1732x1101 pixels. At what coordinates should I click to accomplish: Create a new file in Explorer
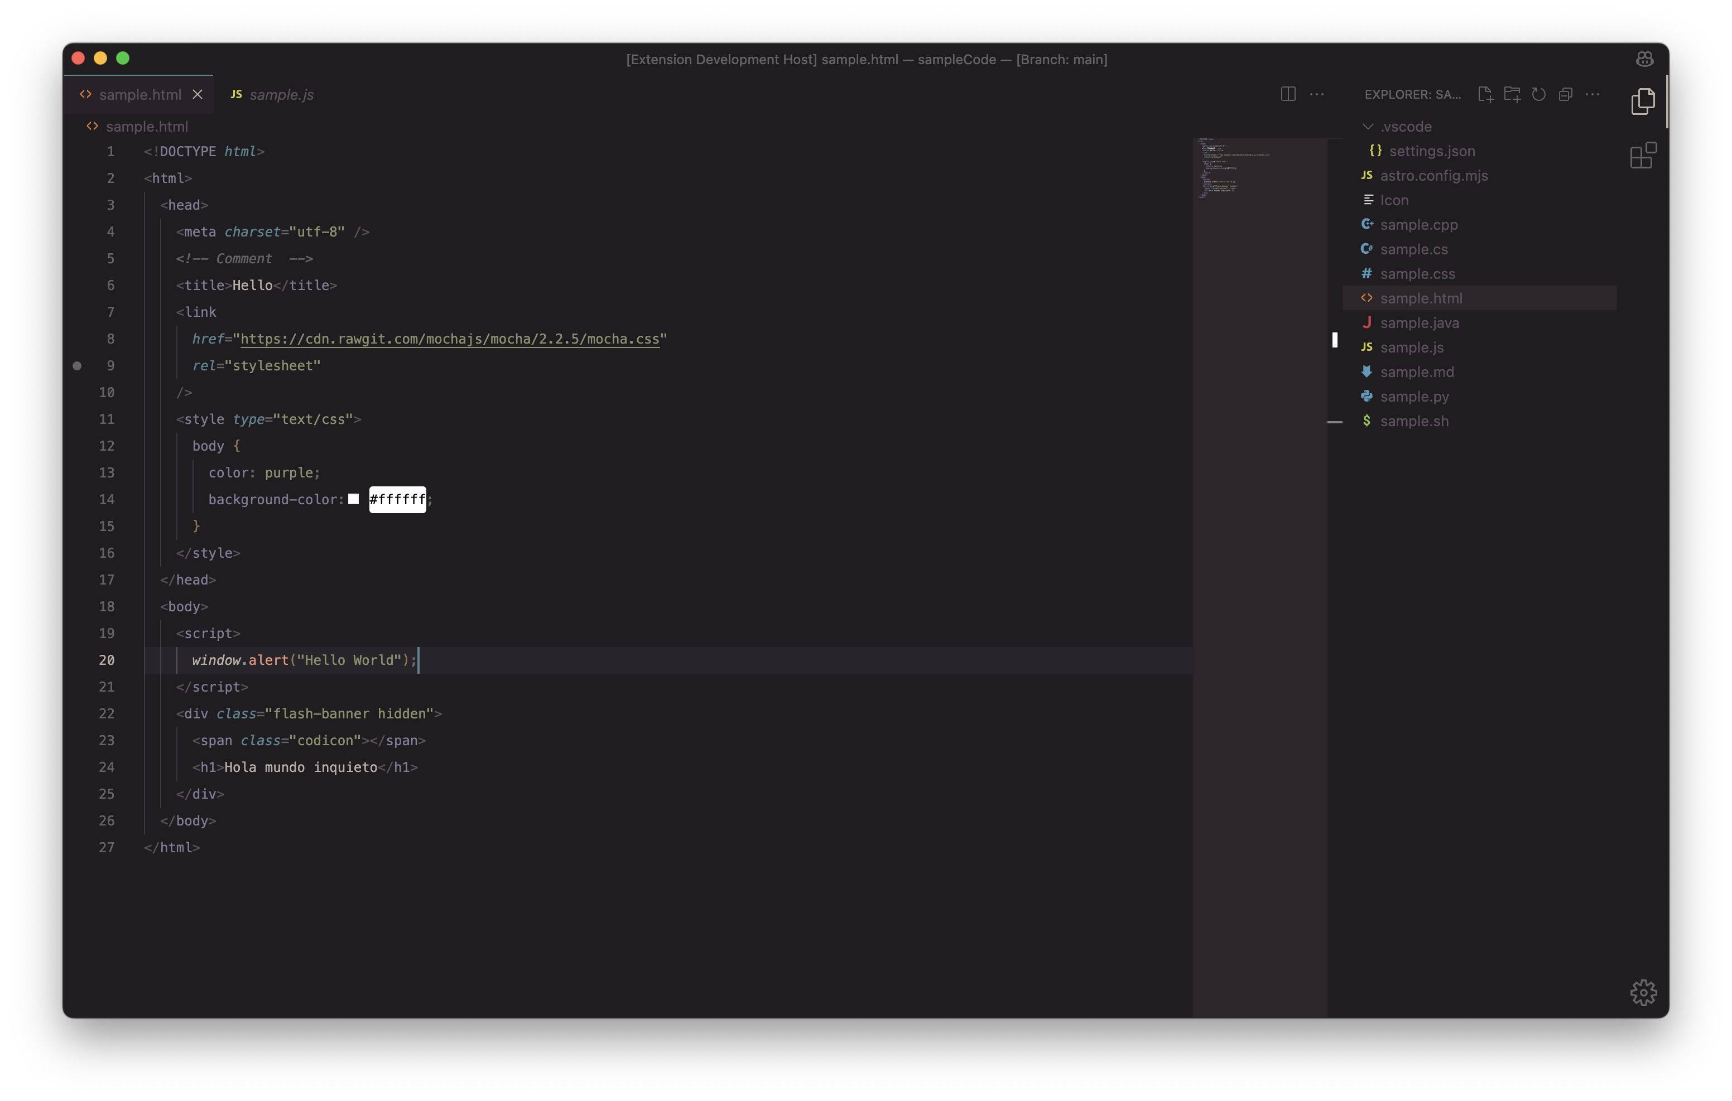pyautogui.click(x=1485, y=94)
